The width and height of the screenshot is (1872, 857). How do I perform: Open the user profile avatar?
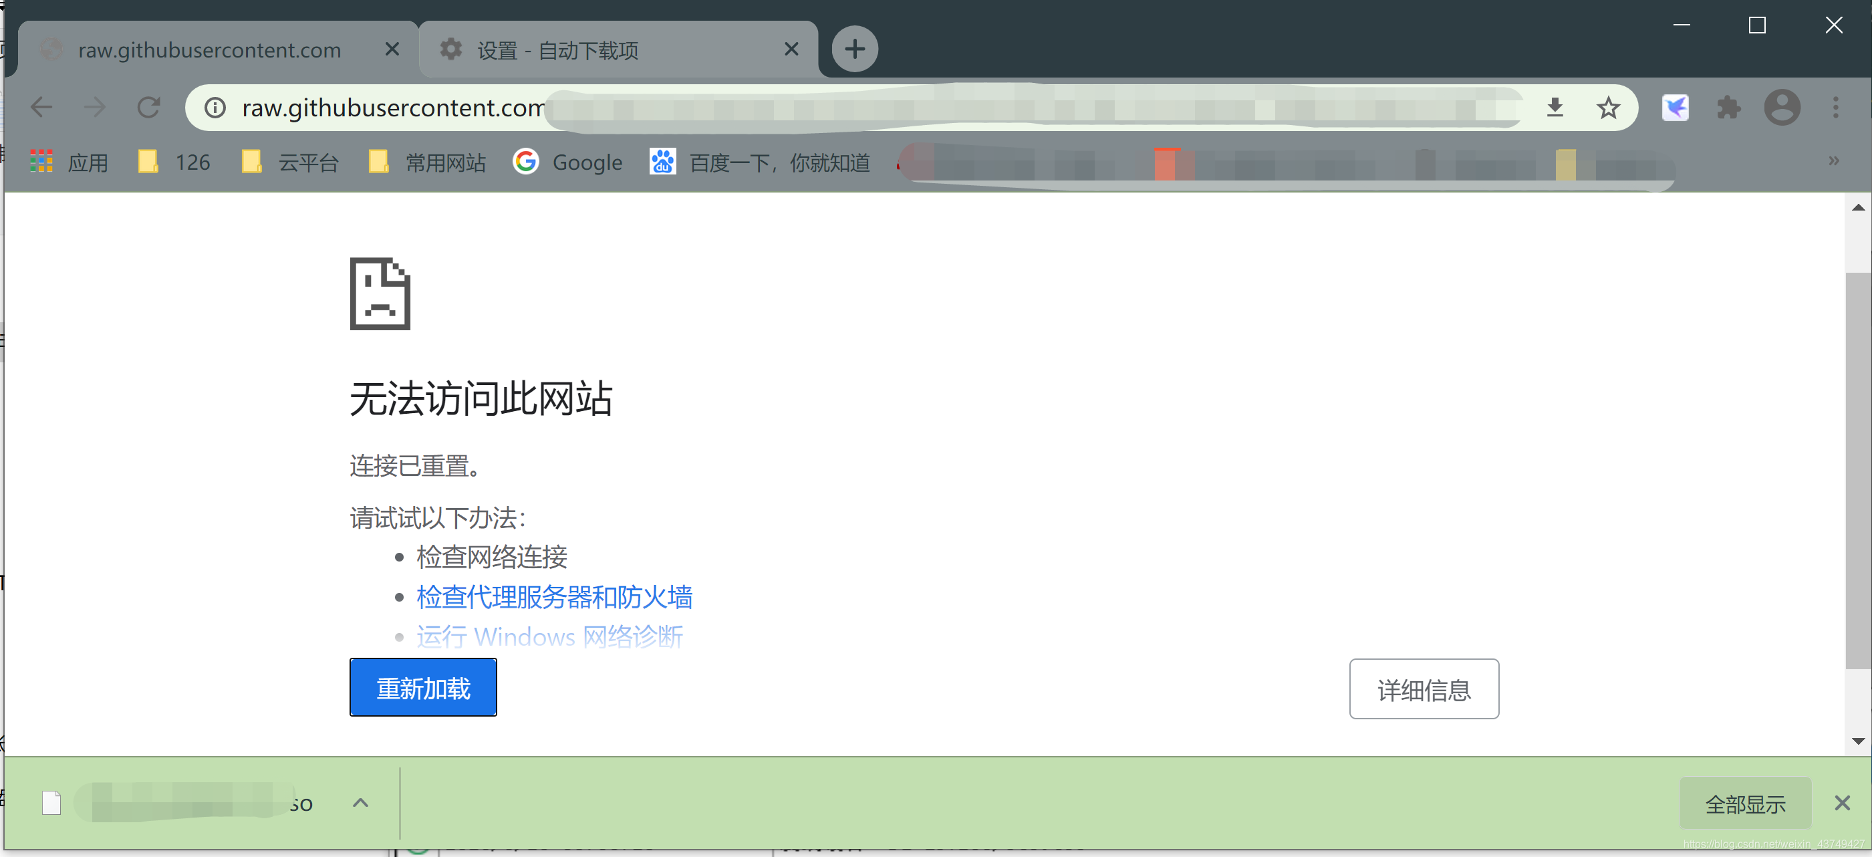1782,108
